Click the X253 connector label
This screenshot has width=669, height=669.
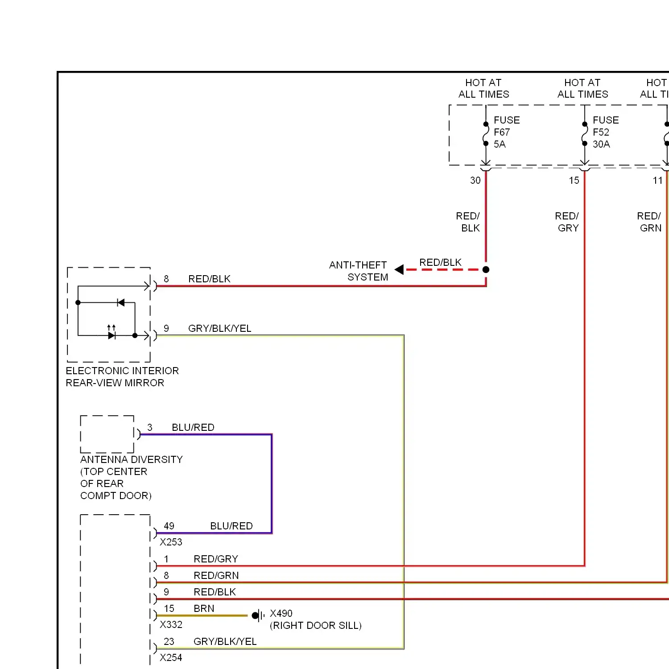171,542
